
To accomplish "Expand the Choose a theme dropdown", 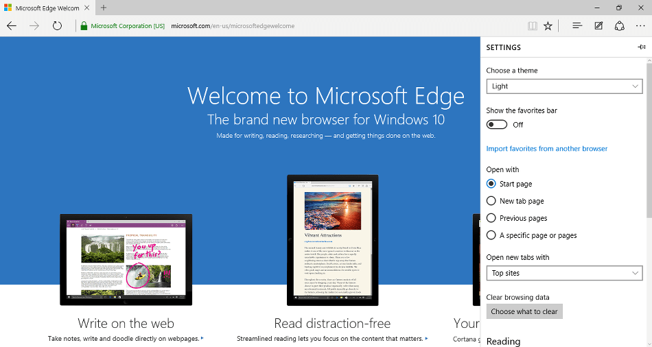I will coord(564,86).
